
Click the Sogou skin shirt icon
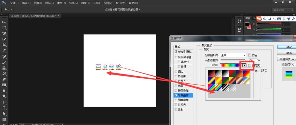pyautogui.click(x=288, y=19)
